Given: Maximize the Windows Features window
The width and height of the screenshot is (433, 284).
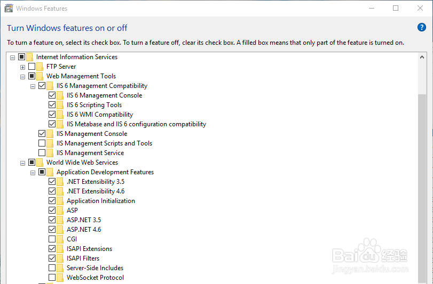Looking at the screenshot, I should (x=396, y=8).
